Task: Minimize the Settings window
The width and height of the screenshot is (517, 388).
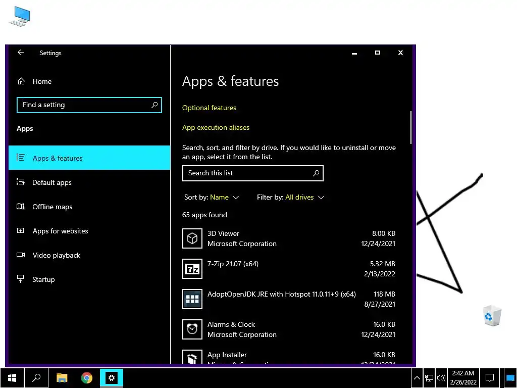Action: pyautogui.click(x=354, y=53)
